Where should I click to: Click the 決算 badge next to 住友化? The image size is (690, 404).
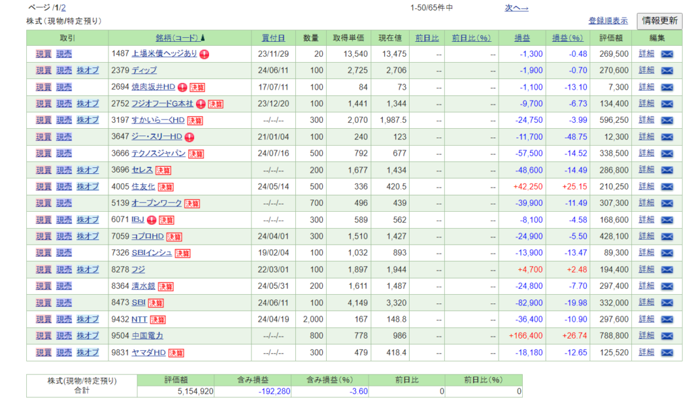coord(166,187)
